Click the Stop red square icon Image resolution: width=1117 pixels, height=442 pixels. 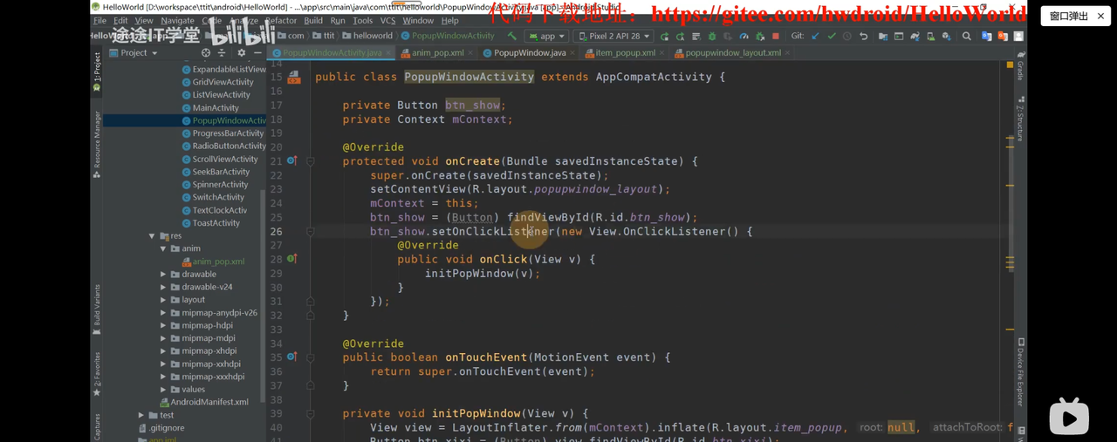[x=776, y=37]
